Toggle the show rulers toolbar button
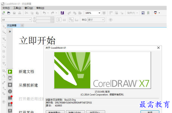Screen dimensions: 172x113 click(x=111, y=13)
